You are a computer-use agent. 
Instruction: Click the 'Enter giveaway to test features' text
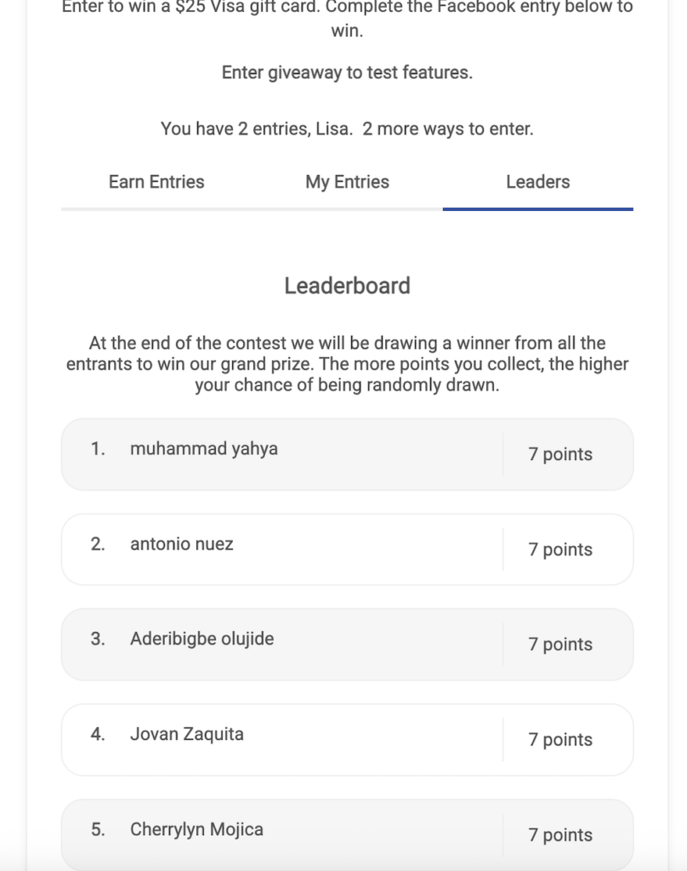(347, 73)
